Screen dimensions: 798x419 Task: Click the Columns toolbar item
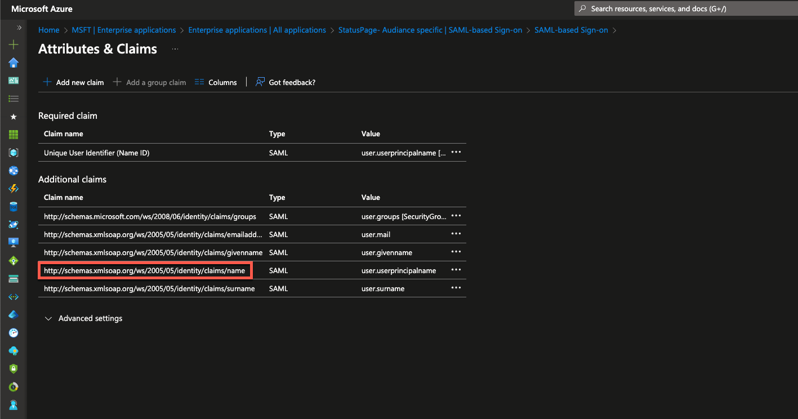(216, 82)
